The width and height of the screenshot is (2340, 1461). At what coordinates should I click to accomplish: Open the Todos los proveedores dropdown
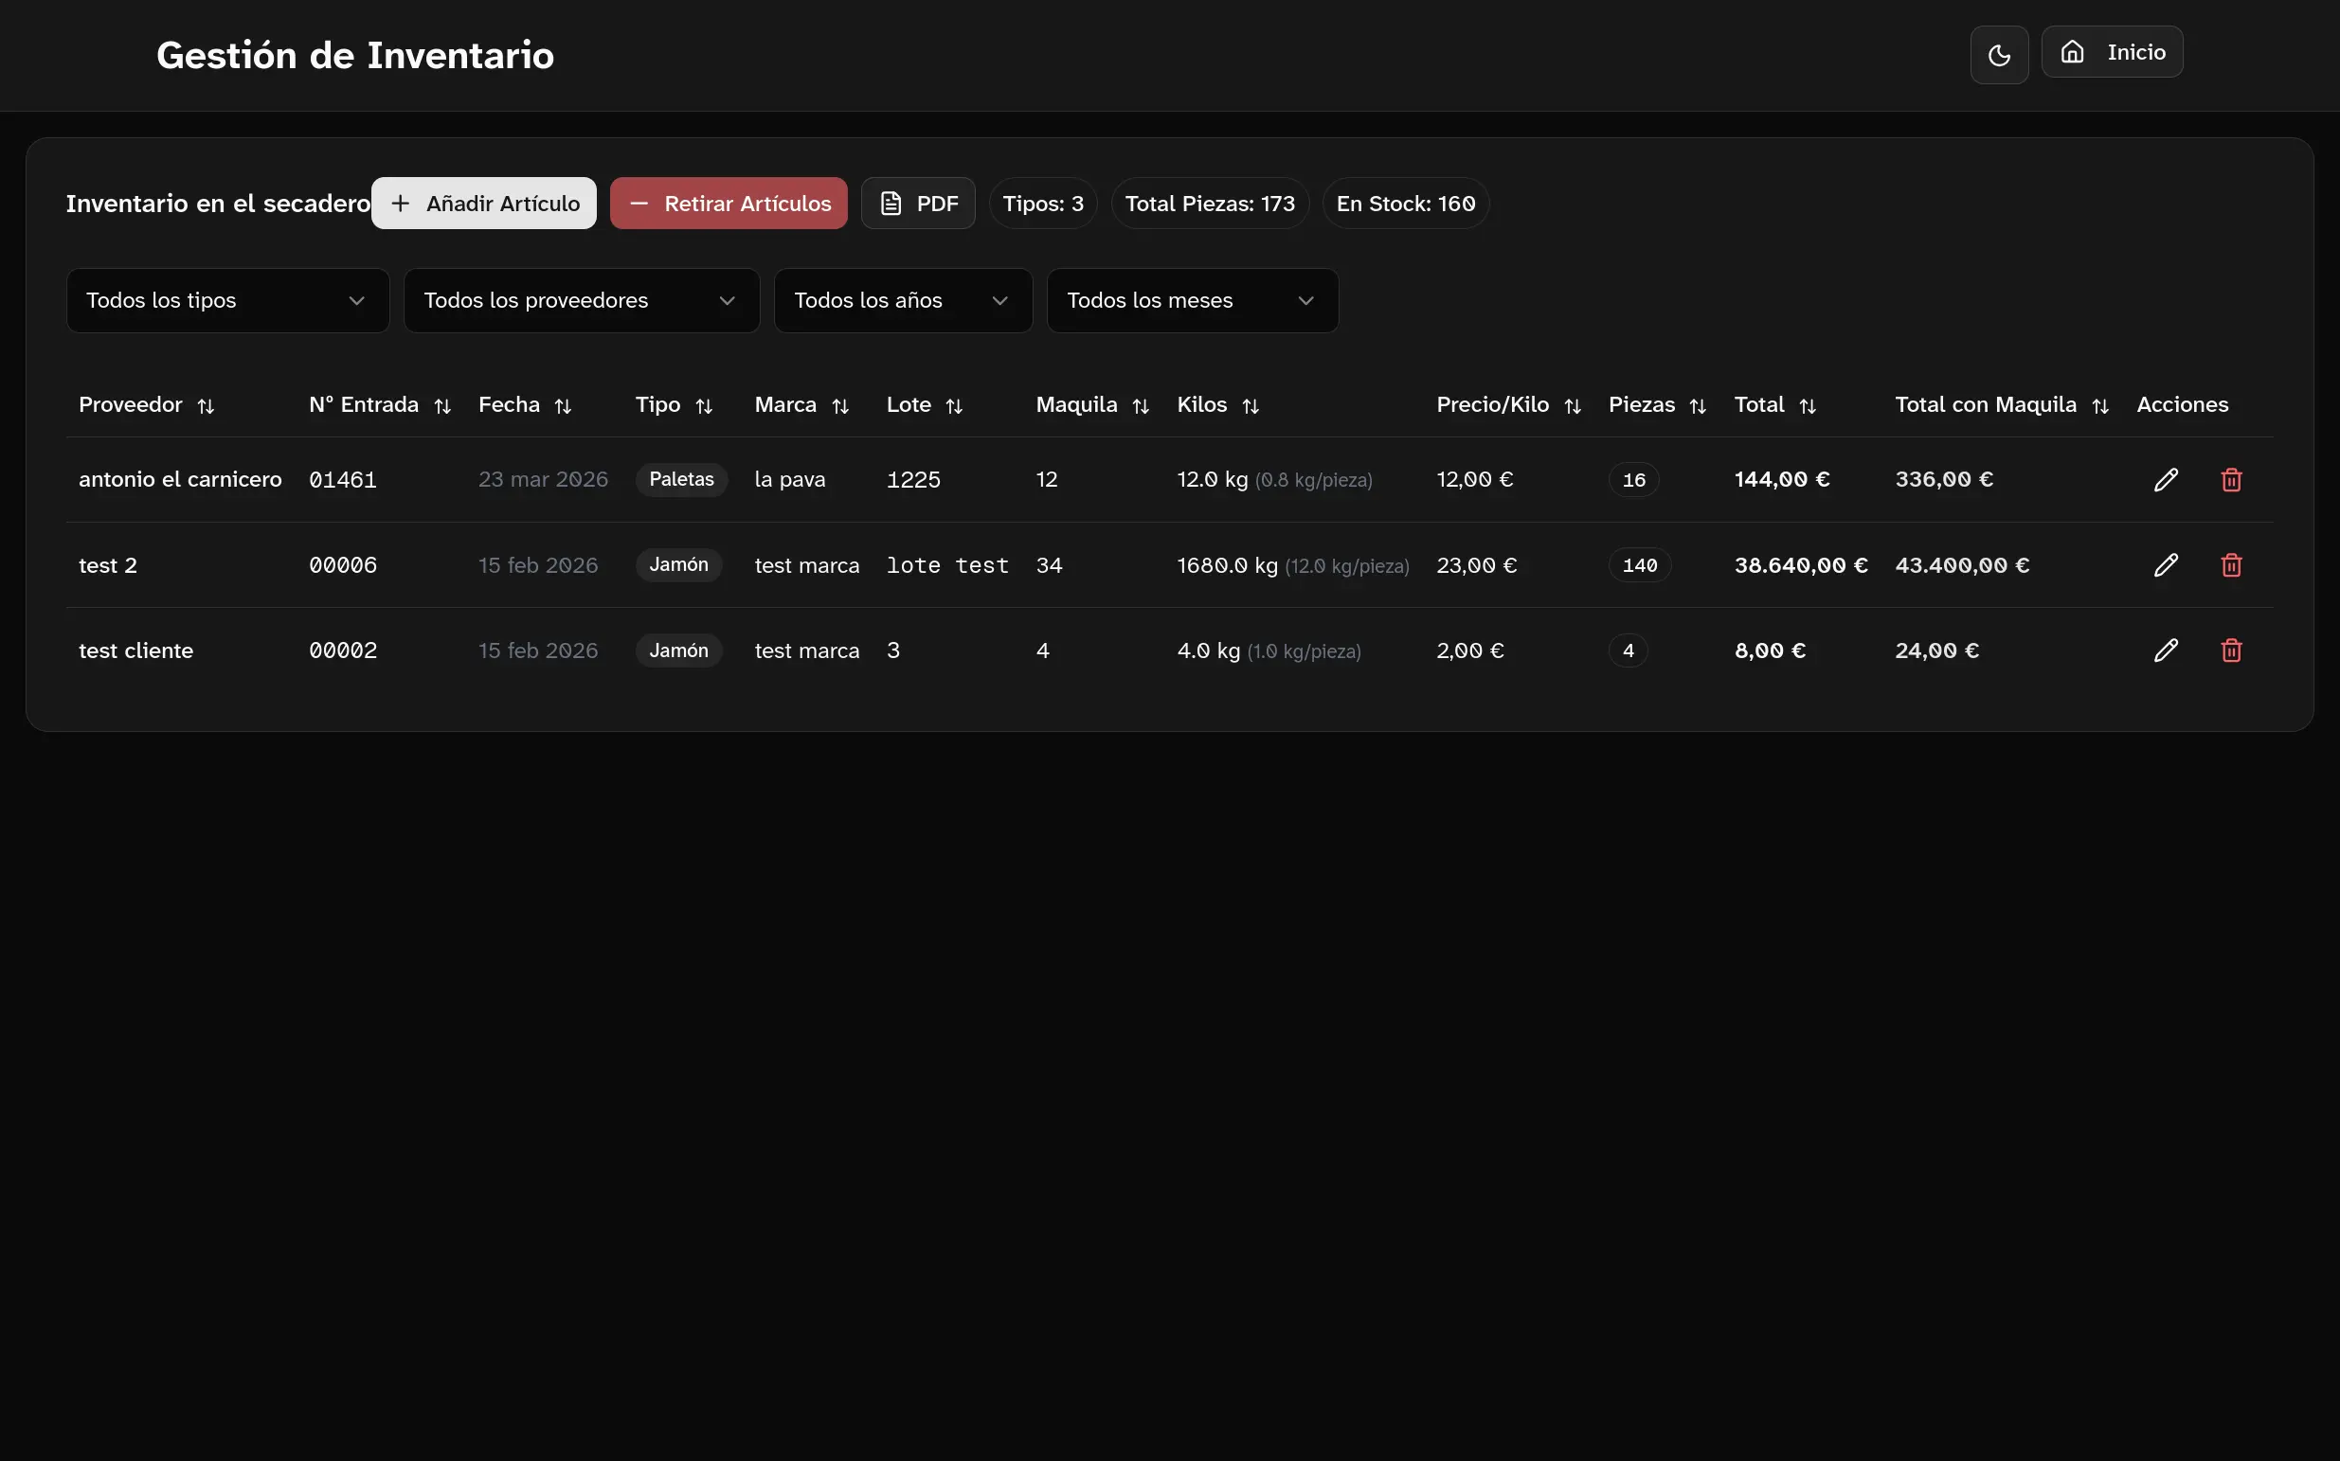click(581, 300)
